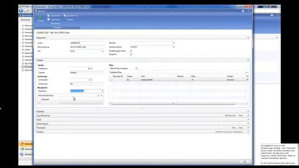
Task: Click the Abteilungen icon in bottom navigation
Action: pyautogui.click(x=22, y=154)
